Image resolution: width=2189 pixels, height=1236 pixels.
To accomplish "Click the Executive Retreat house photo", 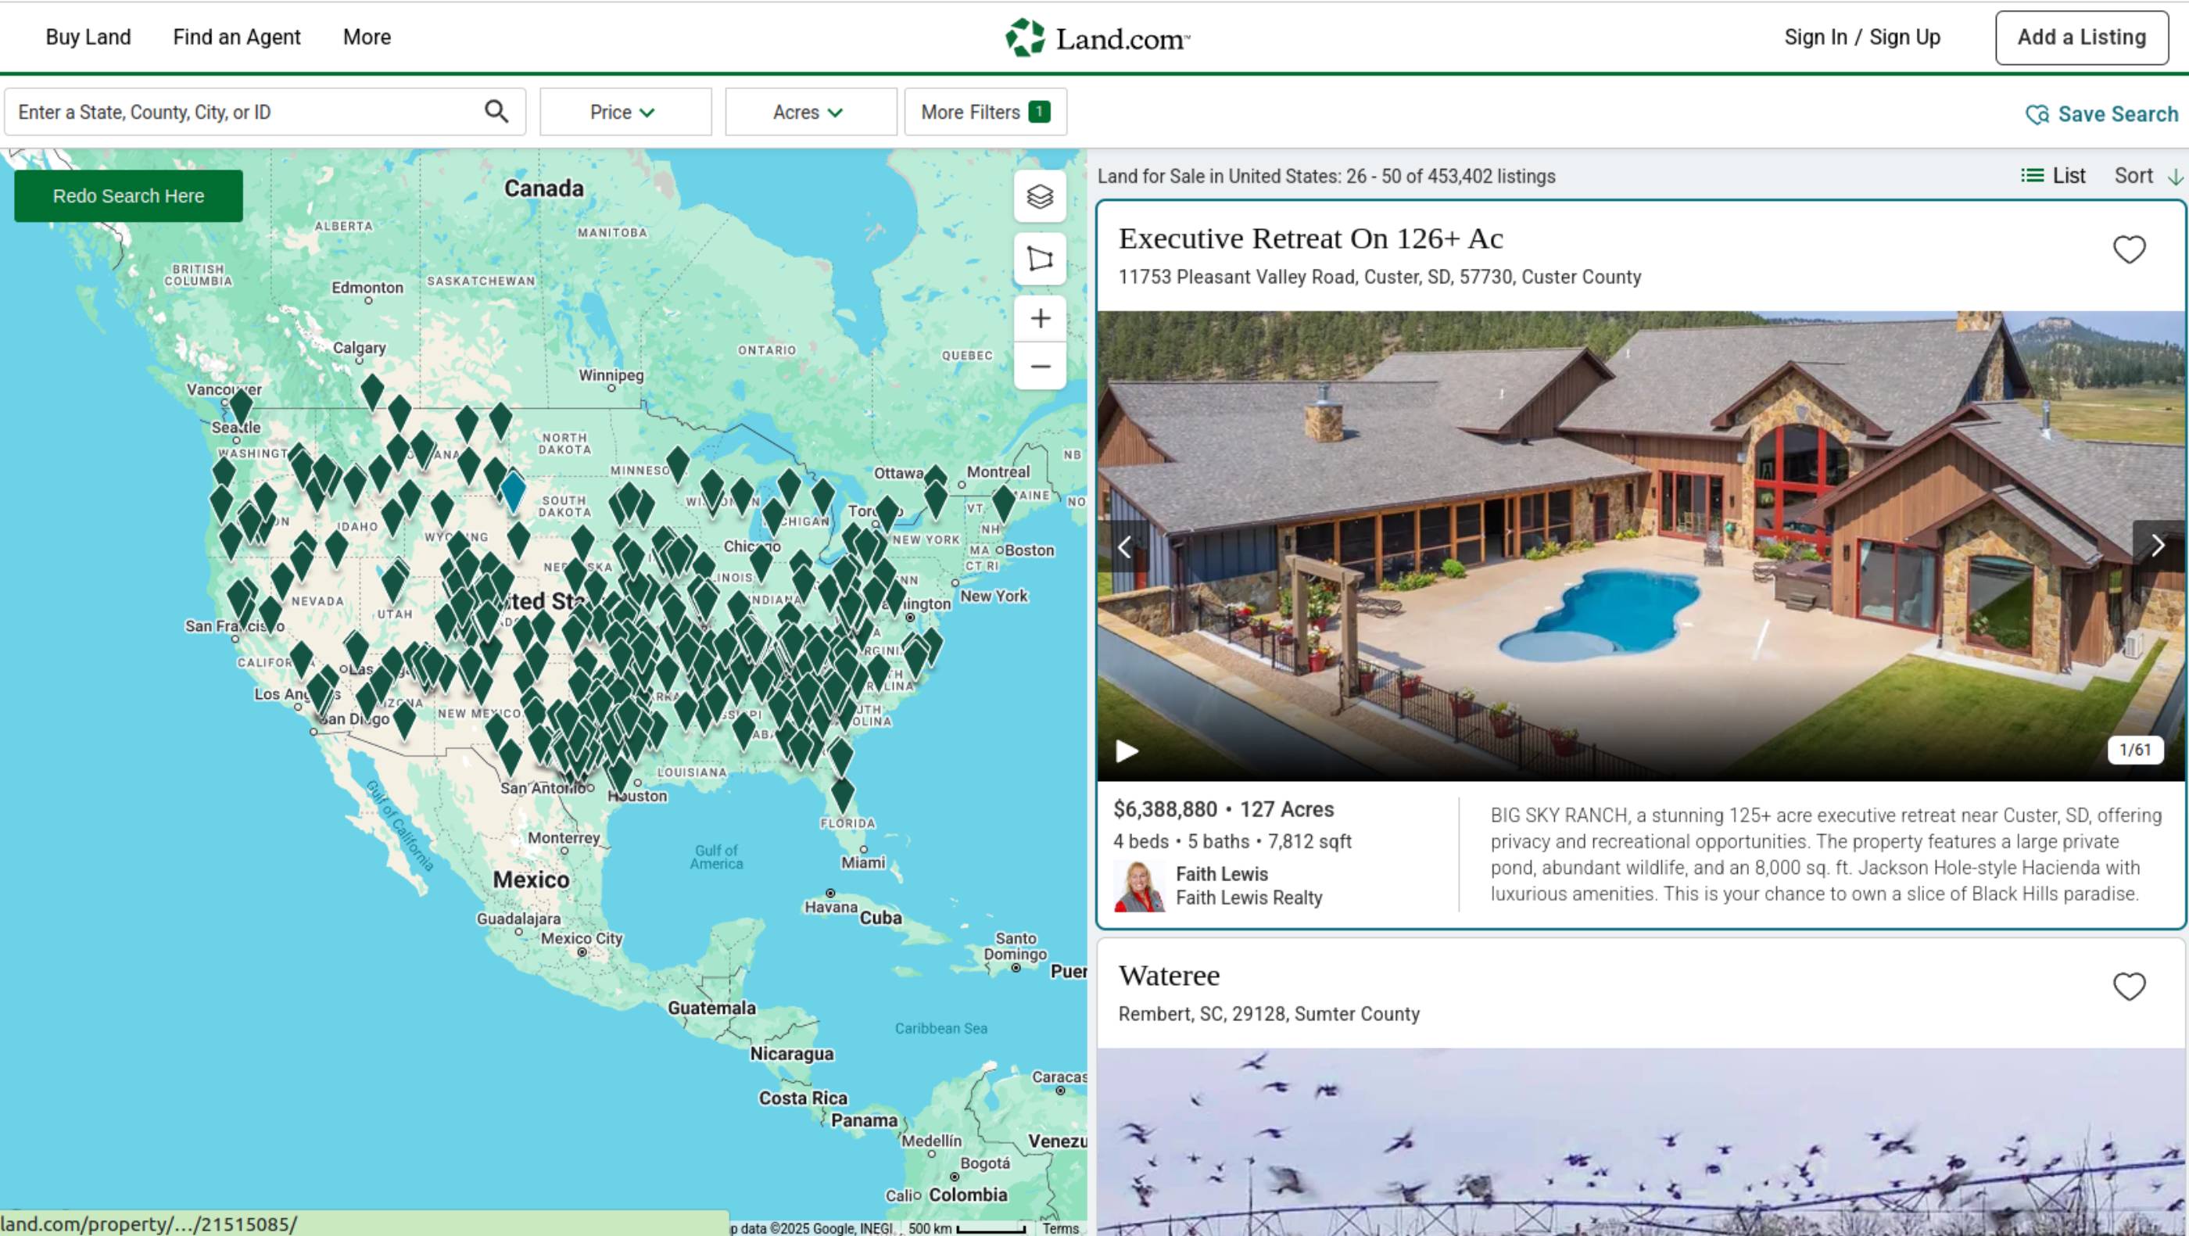I will (1640, 546).
